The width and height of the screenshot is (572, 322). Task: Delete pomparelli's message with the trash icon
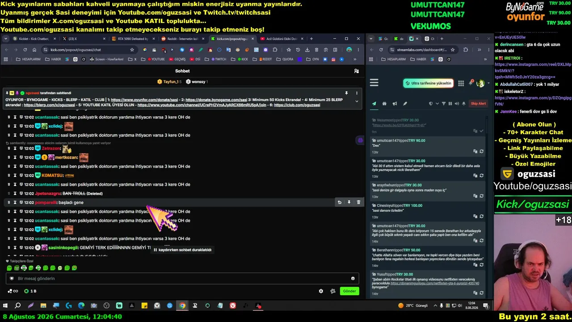358,203
